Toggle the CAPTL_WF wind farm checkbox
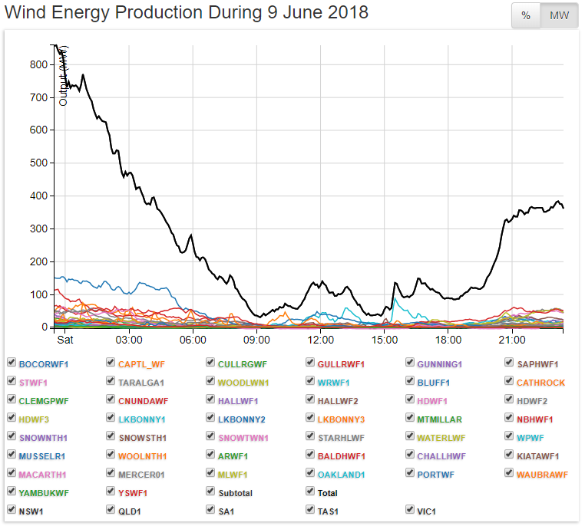 [x=111, y=363]
